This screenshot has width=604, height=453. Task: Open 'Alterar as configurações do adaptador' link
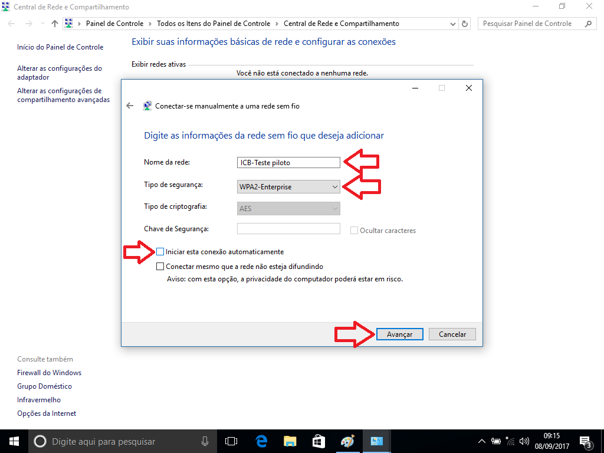click(x=59, y=73)
